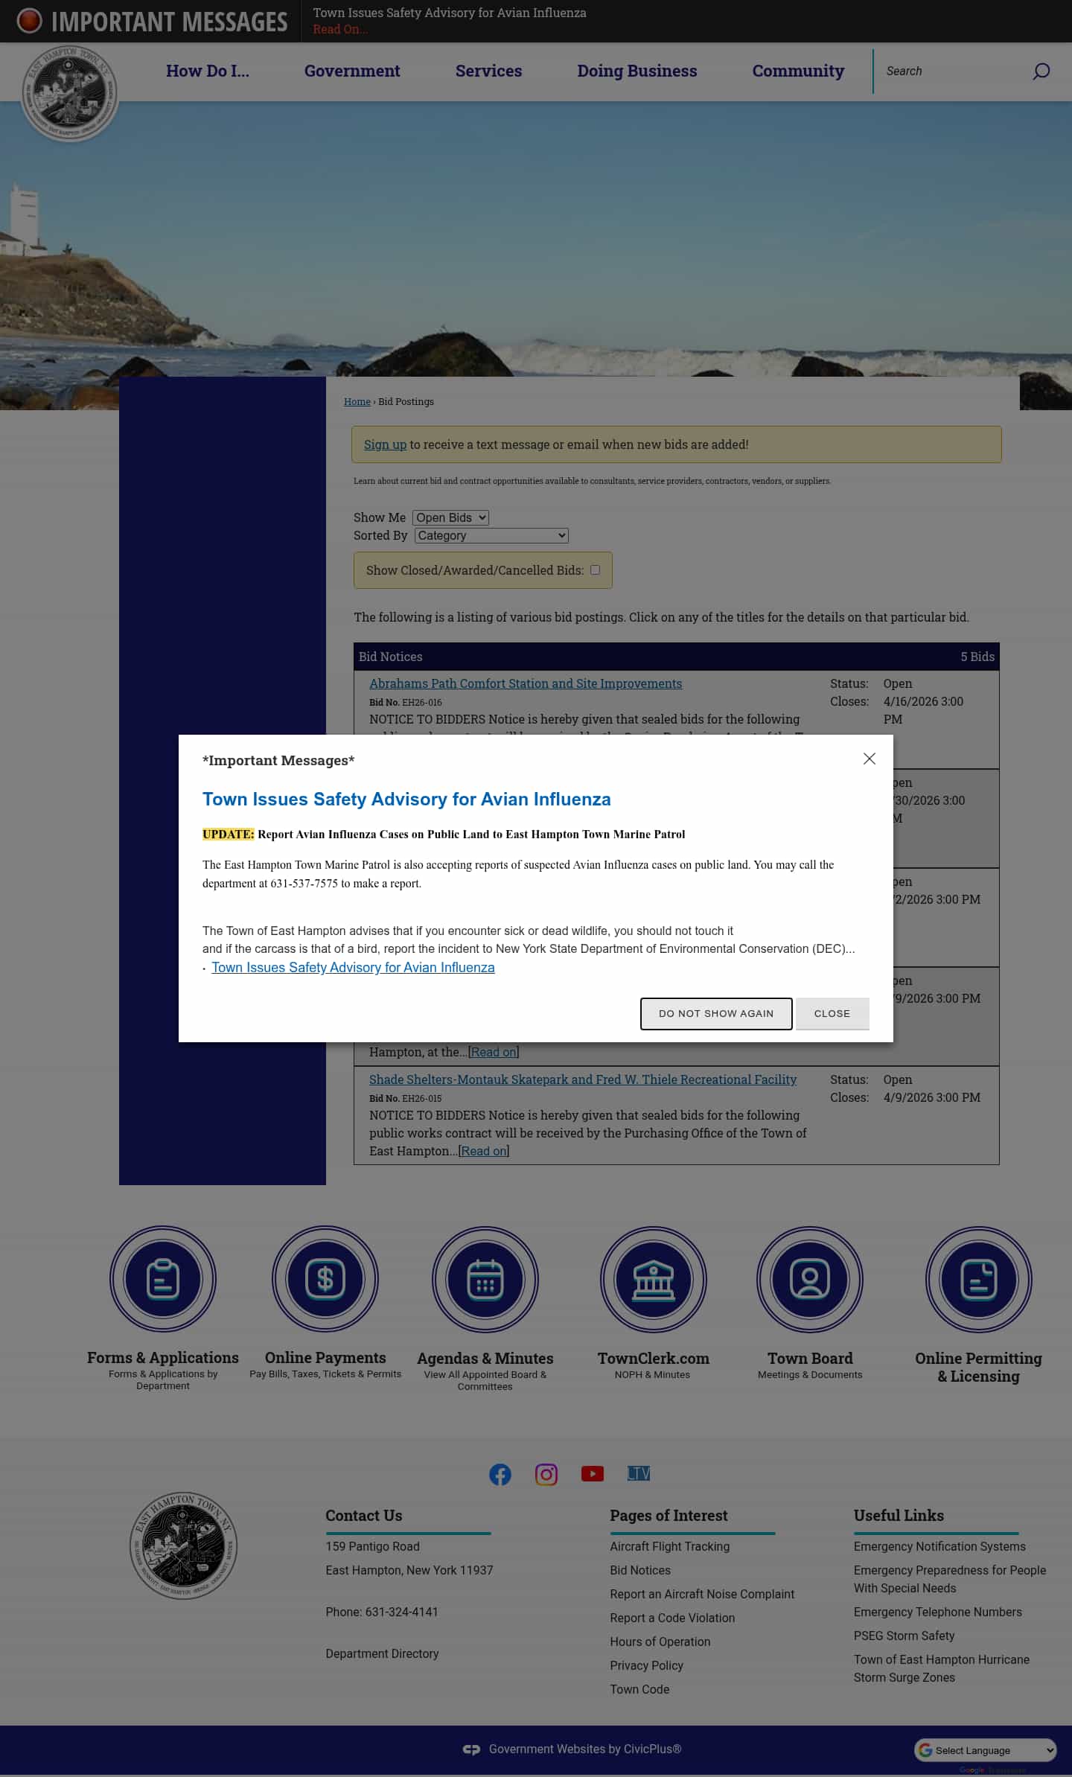Visit the town's Instagram icon
Image resolution: width=1072 pixels, height=1777 pixels.
546,1474
